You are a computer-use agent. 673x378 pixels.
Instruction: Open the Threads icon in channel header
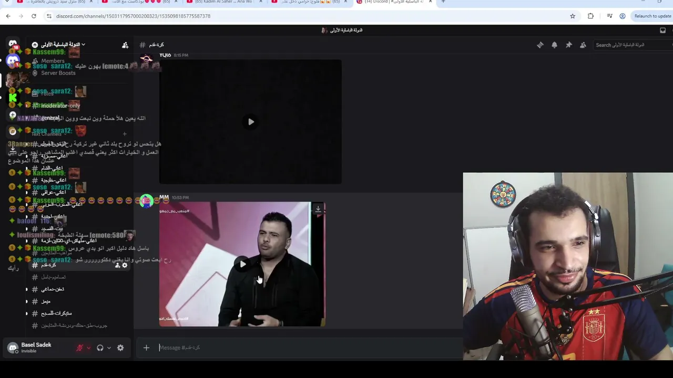pos(540,45)
